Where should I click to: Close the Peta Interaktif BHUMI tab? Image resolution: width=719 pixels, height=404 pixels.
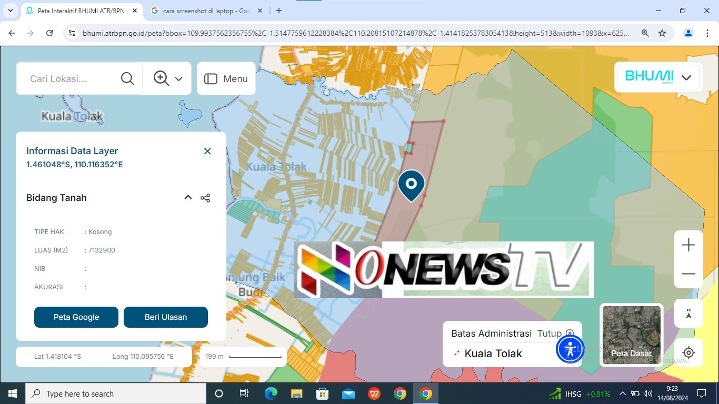[x=134, y=11]
